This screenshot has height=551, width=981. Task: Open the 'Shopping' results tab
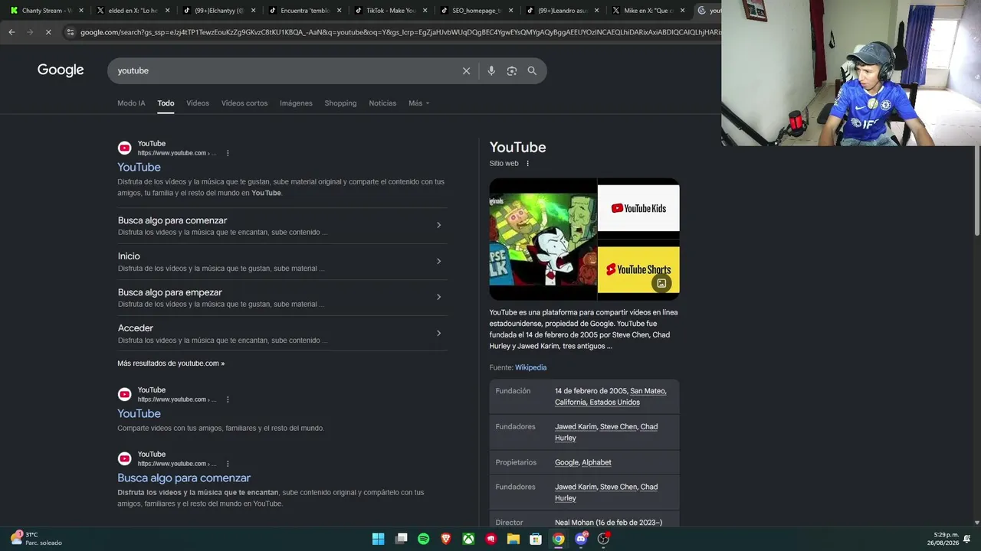tap(340, 103)
